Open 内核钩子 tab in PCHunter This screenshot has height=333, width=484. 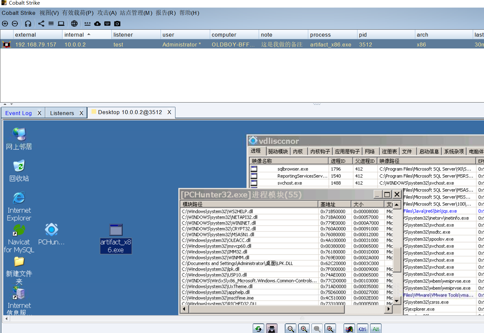coord(320,151)
